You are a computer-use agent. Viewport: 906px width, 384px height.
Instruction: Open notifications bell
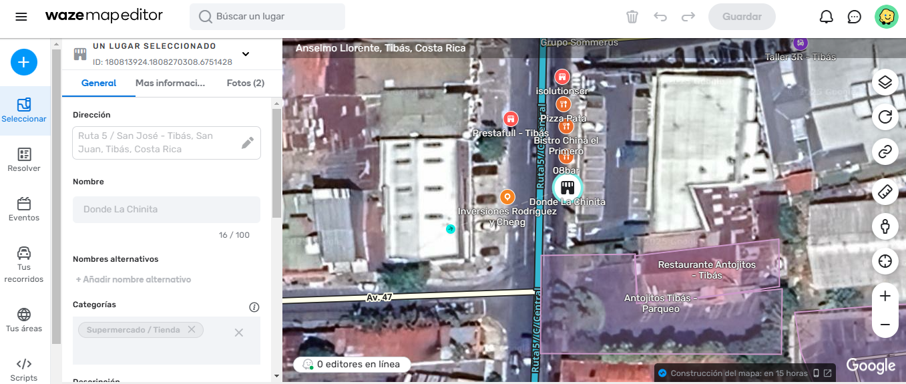(827, 17)
